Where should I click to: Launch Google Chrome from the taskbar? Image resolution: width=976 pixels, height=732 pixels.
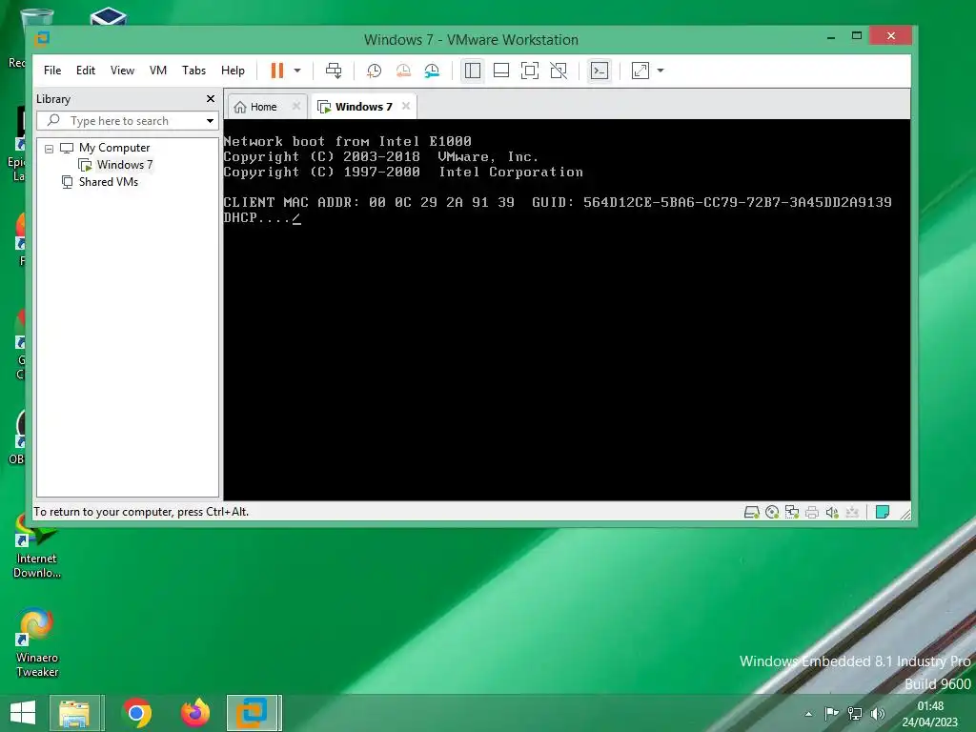click(x=137, y=713)
